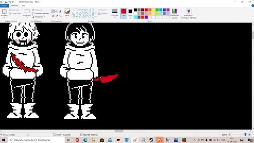This screenshot has height=143, width=254.
Task: Click the Save icon in quick access toolbar
Action: click(x=6, y=2)
